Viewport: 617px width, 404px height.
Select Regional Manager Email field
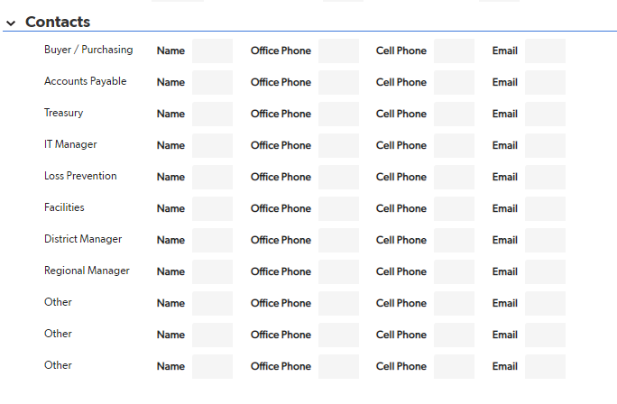pyautogui.click(x=546, y=271)
